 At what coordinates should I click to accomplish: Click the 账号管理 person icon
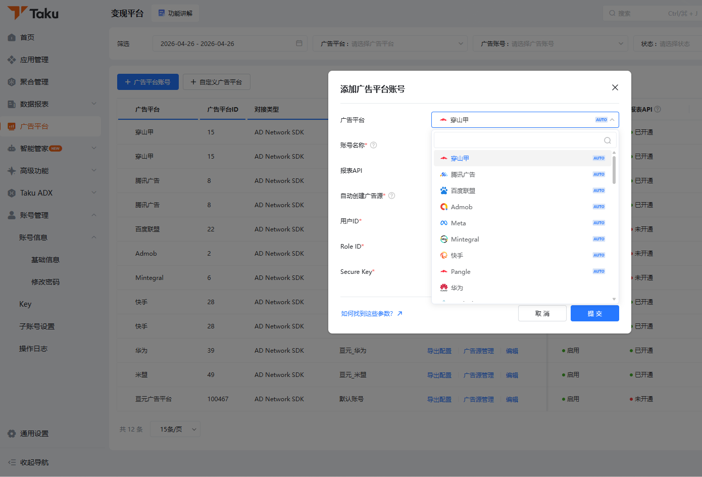(12, 215)
